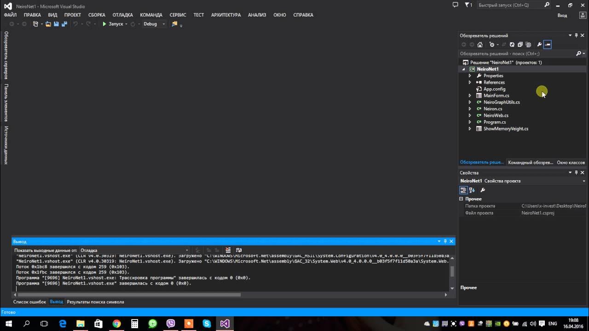Screen dimensions: 589x331
Task: Click Home icon in Solution Explorer toolbar
Action: tap(480, 45)
